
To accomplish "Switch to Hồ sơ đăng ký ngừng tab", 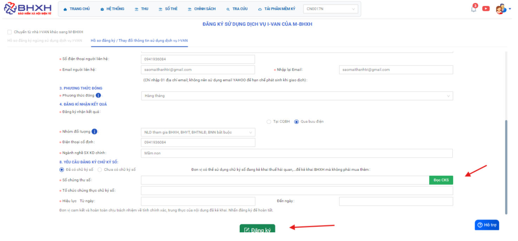I will click(45, 41).
